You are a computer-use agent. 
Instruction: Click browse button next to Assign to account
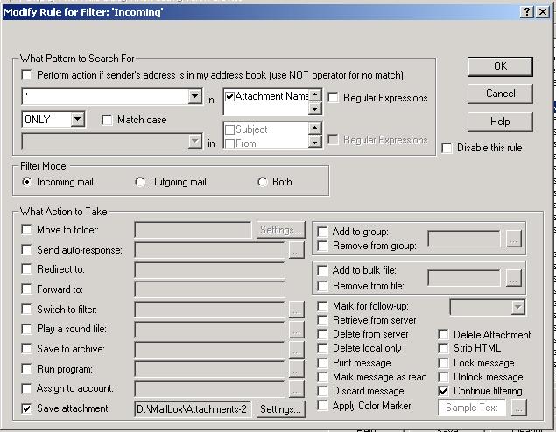(298, 388)
